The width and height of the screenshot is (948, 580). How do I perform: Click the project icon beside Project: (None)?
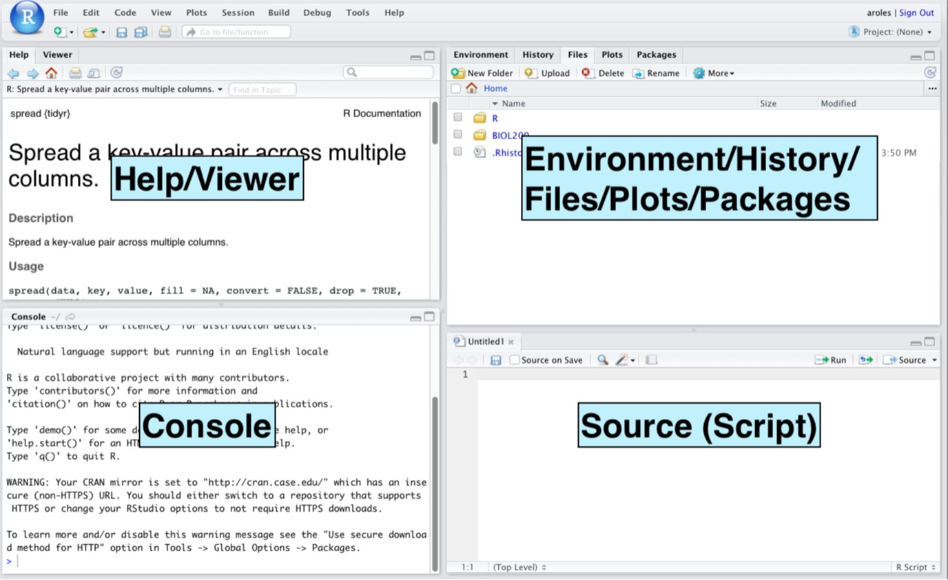854,32
